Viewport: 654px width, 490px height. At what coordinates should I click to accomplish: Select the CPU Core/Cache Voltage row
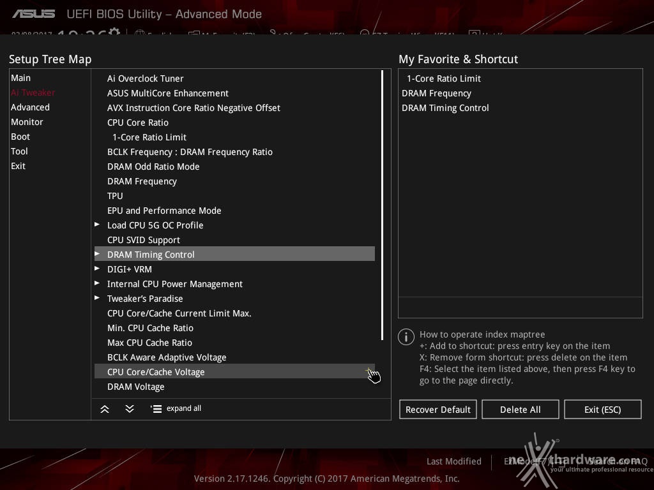click(234, 372)
